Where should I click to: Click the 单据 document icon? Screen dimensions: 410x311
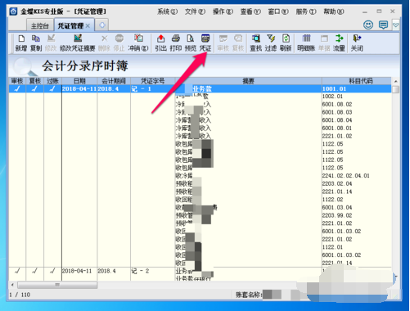click(324, 43)
